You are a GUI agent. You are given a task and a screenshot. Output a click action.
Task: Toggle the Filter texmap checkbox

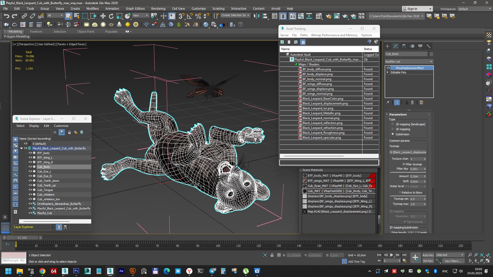404,164
